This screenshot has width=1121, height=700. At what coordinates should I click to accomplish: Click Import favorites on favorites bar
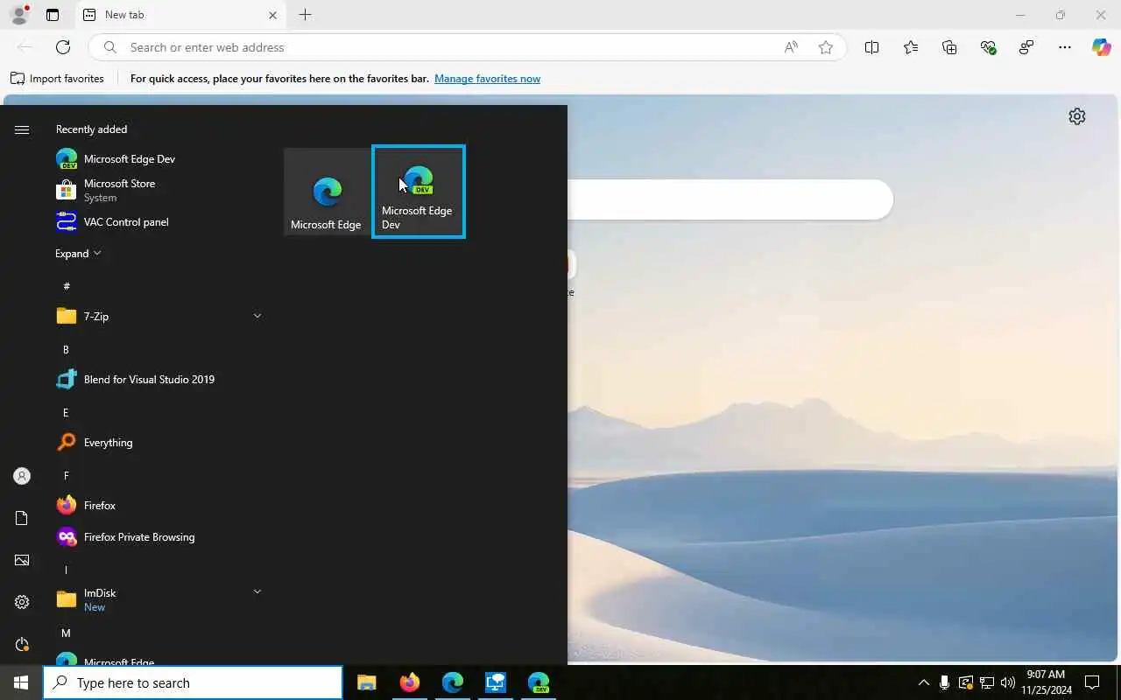(x=58, y=78)
